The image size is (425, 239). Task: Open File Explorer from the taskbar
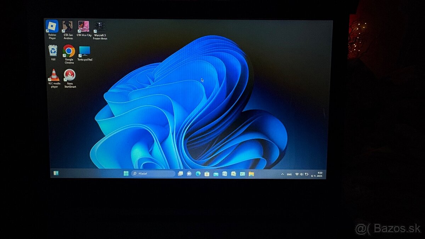click(x=251, y=174)
